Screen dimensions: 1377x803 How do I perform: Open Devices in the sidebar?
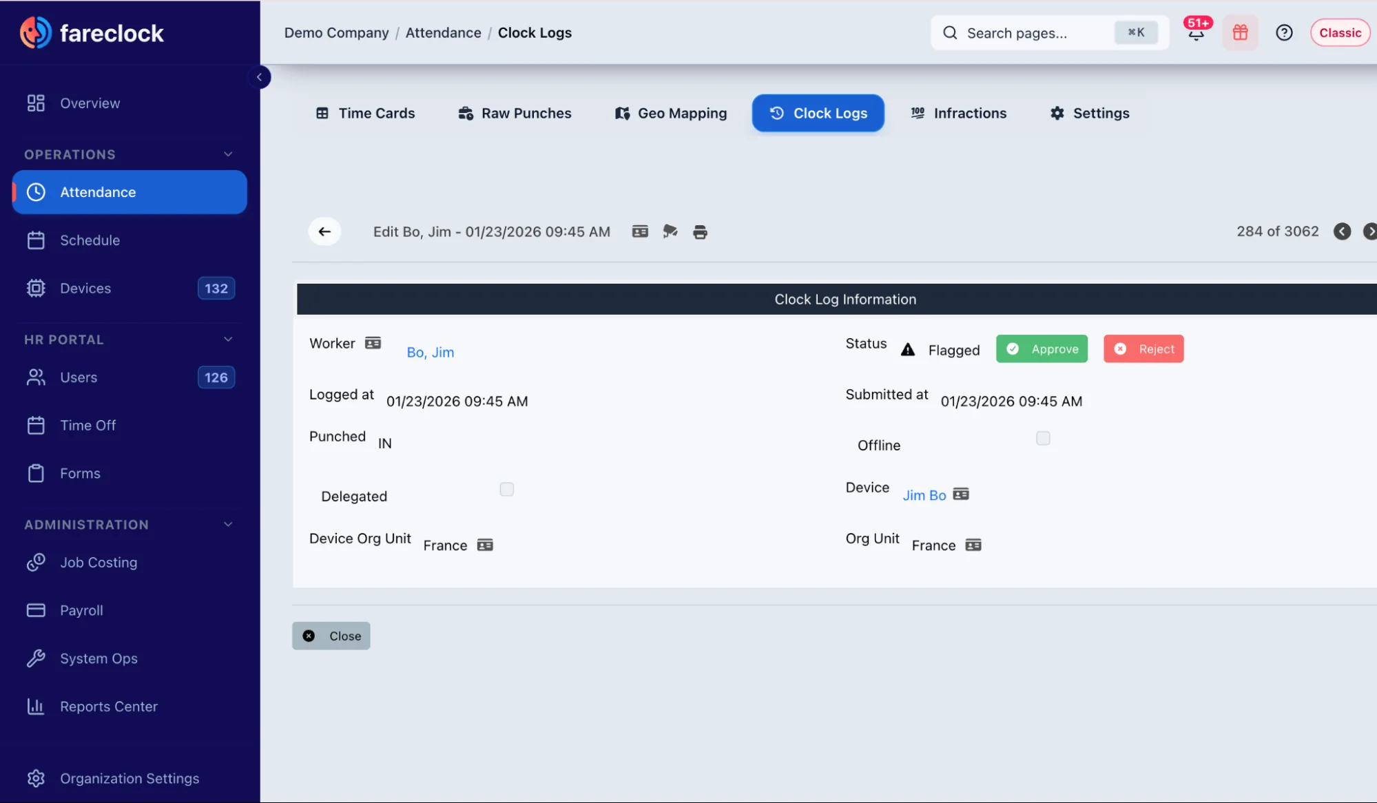[130, 289]
